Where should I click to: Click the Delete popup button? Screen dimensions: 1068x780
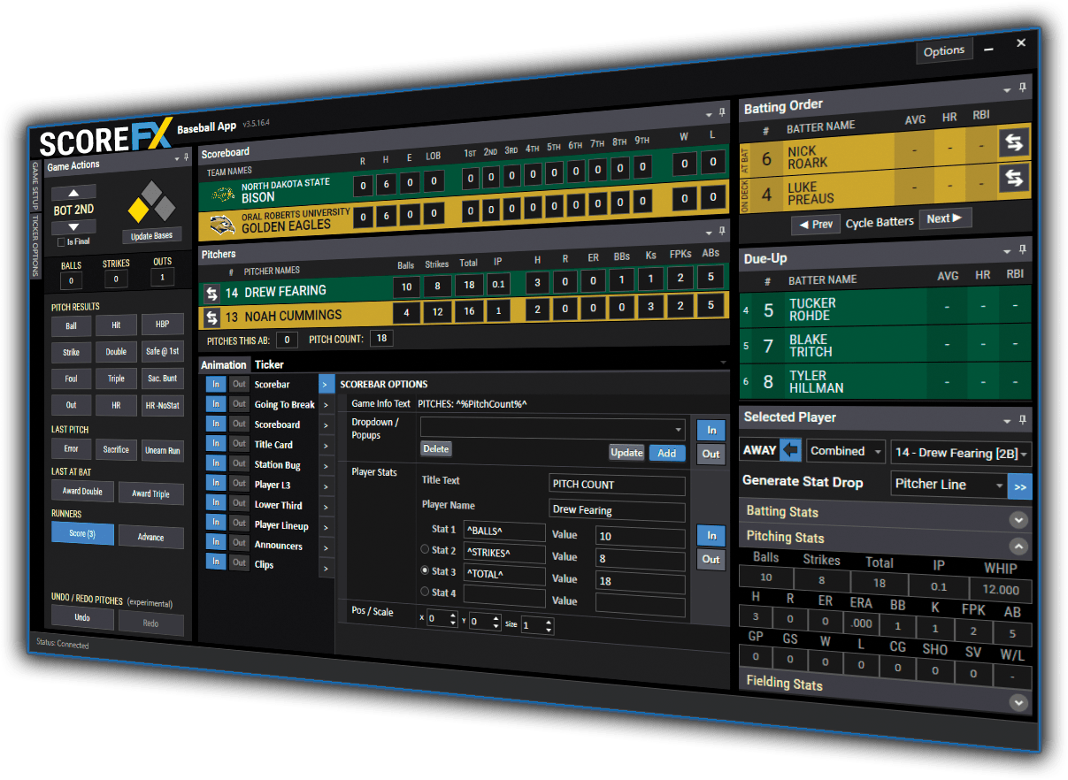(435, 448)
